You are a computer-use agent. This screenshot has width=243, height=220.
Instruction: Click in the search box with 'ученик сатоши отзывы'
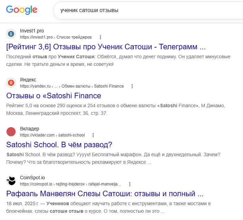pos(149,10)
